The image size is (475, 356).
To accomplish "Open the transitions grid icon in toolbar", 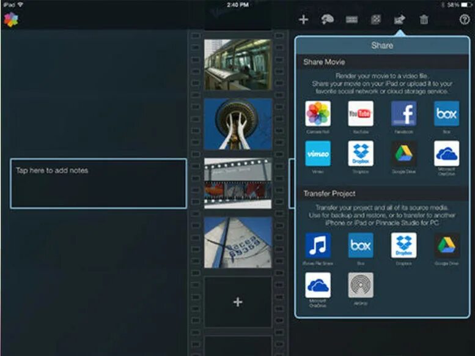I will tap(375, 20).
